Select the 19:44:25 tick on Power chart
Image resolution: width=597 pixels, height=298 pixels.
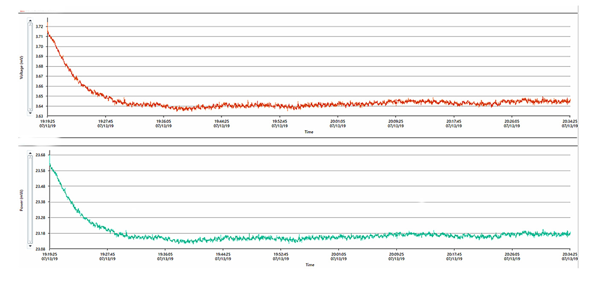pyautogui.click(x=222, y=256)
